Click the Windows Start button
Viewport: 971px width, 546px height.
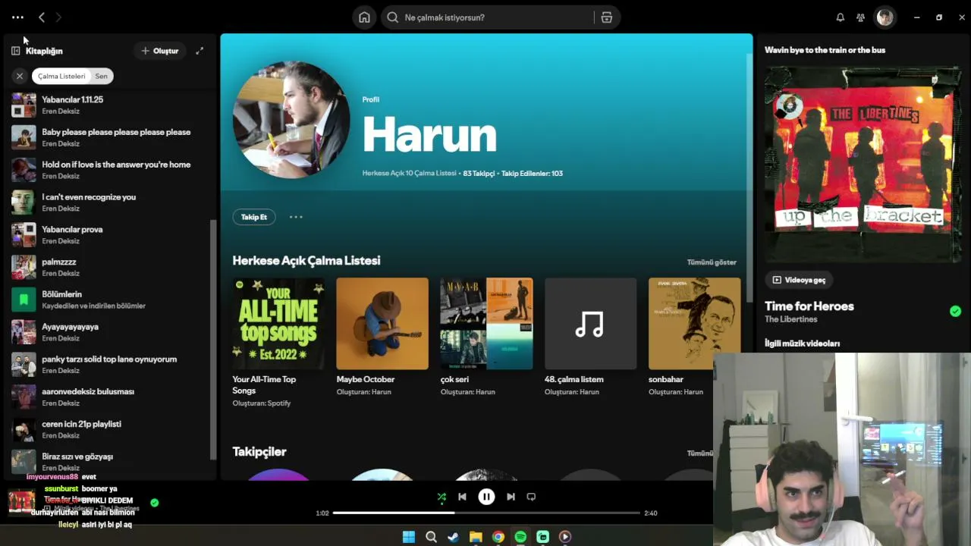[409, 537]
